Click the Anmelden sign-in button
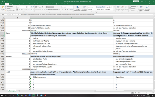 (x=136, y=1)
